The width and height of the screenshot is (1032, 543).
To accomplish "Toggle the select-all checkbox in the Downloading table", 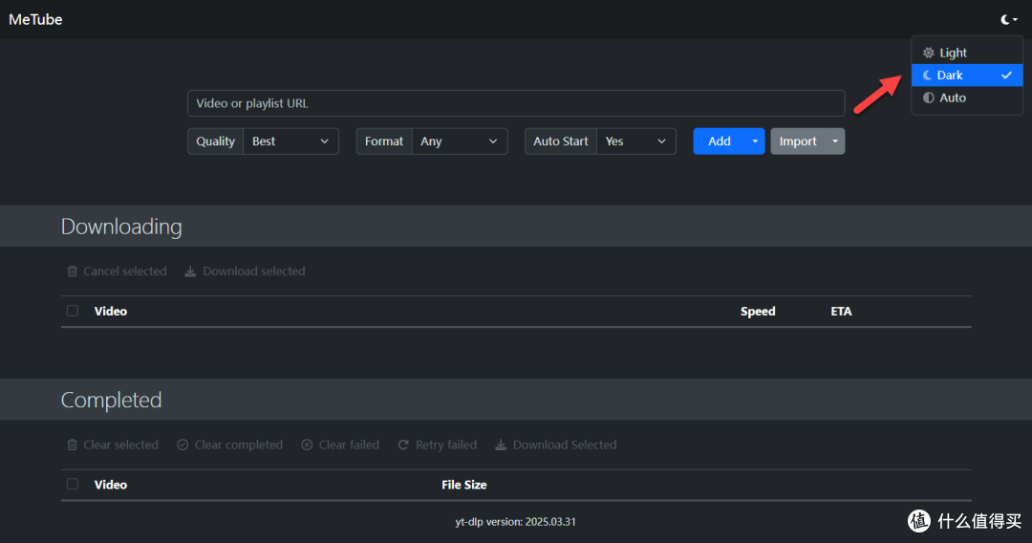I will pos(73,311).
